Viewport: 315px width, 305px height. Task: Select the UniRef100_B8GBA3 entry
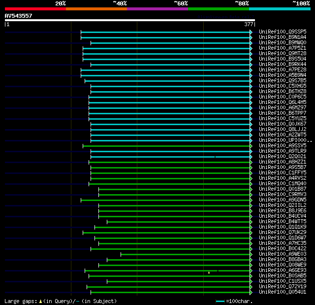click(283, 260)
